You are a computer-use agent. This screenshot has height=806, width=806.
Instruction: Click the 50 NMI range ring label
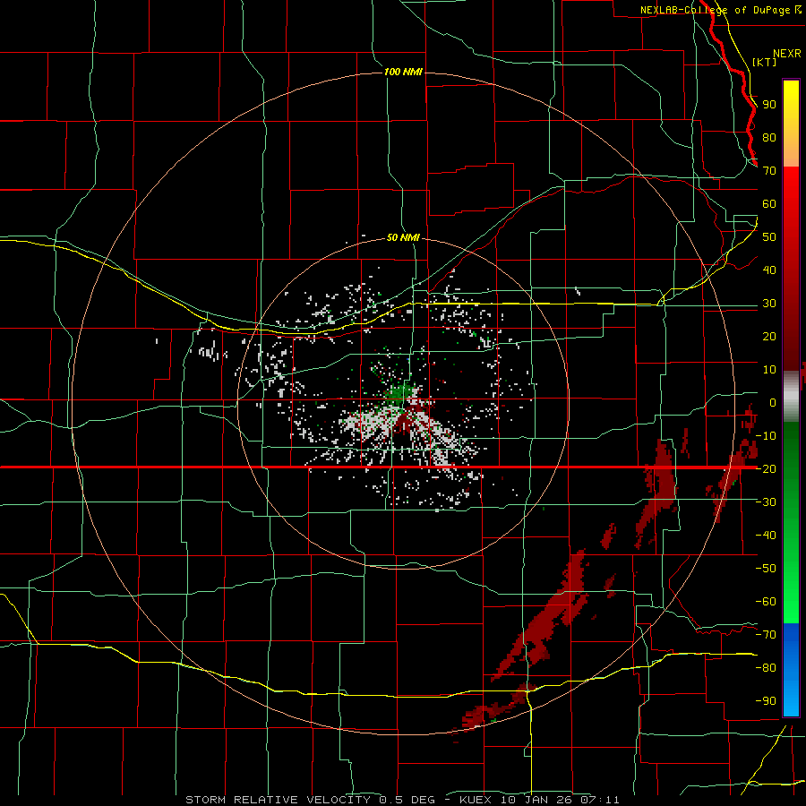(x=403, y=237)
